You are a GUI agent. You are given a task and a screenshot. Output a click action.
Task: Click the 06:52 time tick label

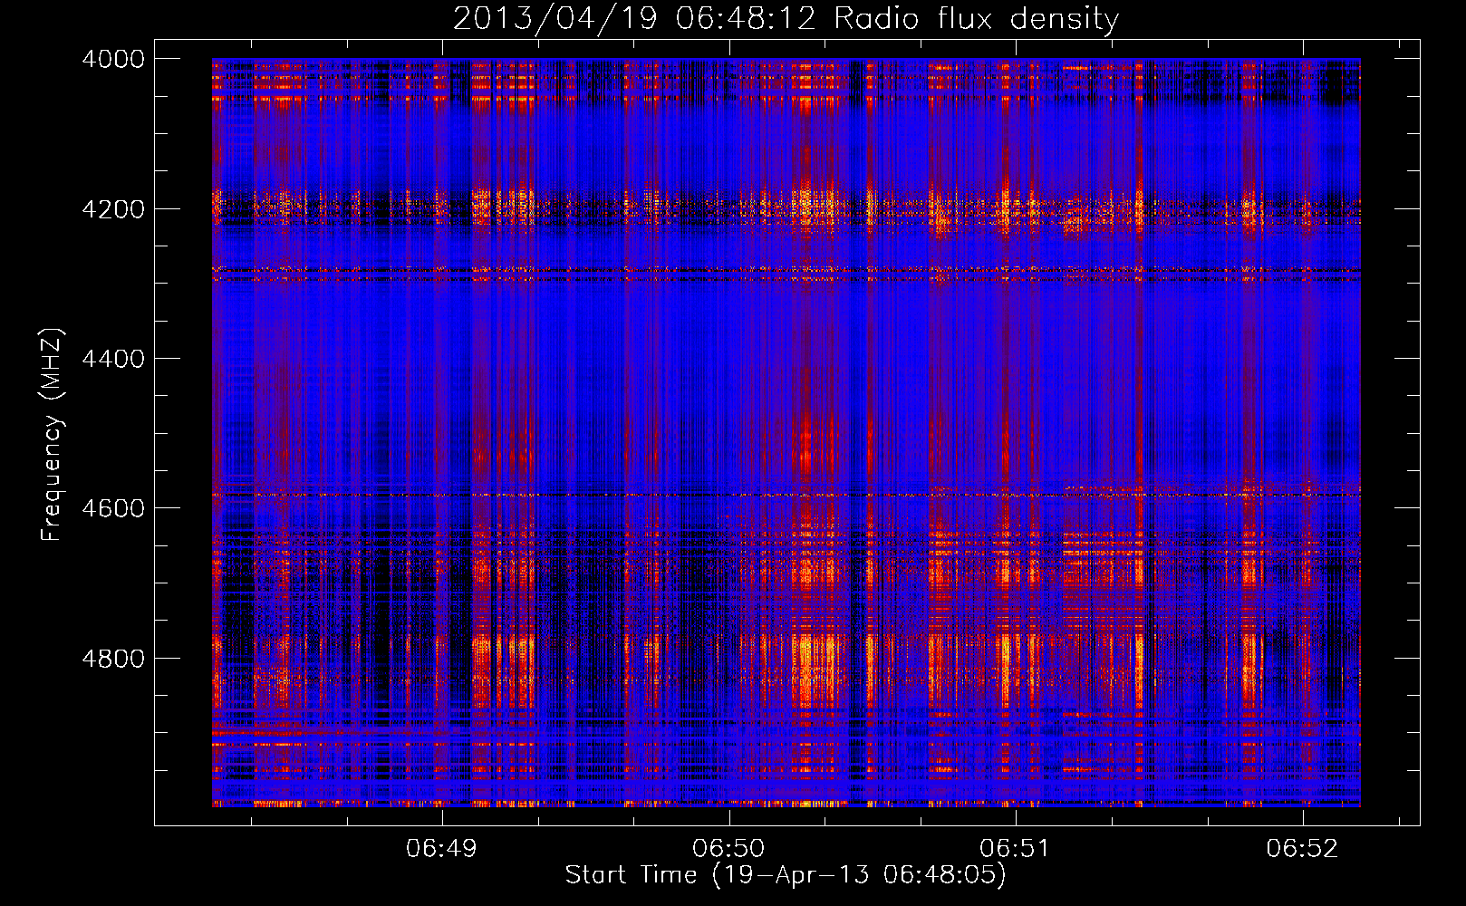coord(1302,849)
